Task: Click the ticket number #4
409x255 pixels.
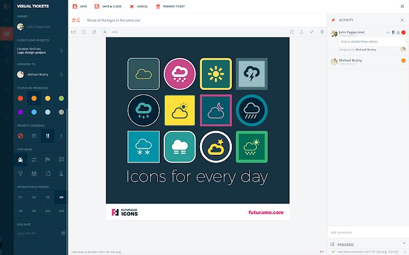Action: pos(76,20)
